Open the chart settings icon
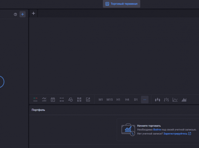The height and width of the screenshot is (148, 199). [x=88, y=99]
